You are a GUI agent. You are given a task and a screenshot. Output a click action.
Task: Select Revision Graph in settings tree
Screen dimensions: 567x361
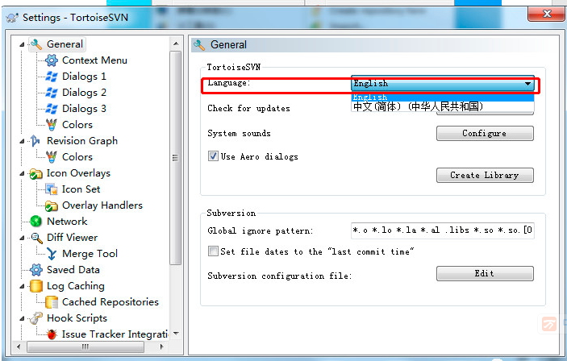click(82, 141)
